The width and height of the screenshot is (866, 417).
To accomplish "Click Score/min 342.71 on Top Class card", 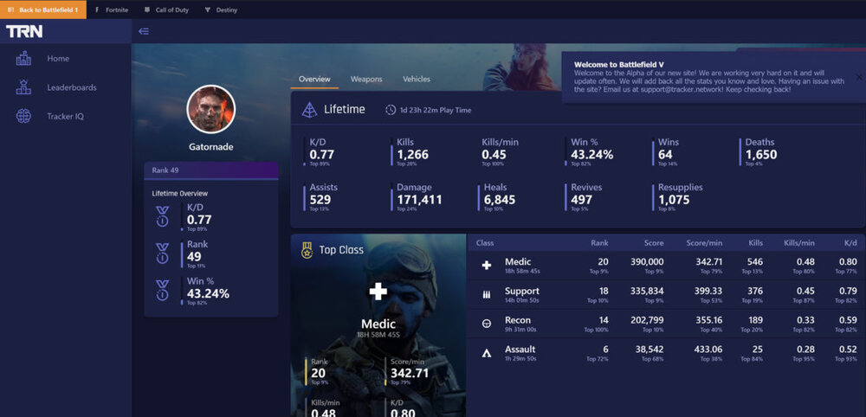I will (410, 374).
